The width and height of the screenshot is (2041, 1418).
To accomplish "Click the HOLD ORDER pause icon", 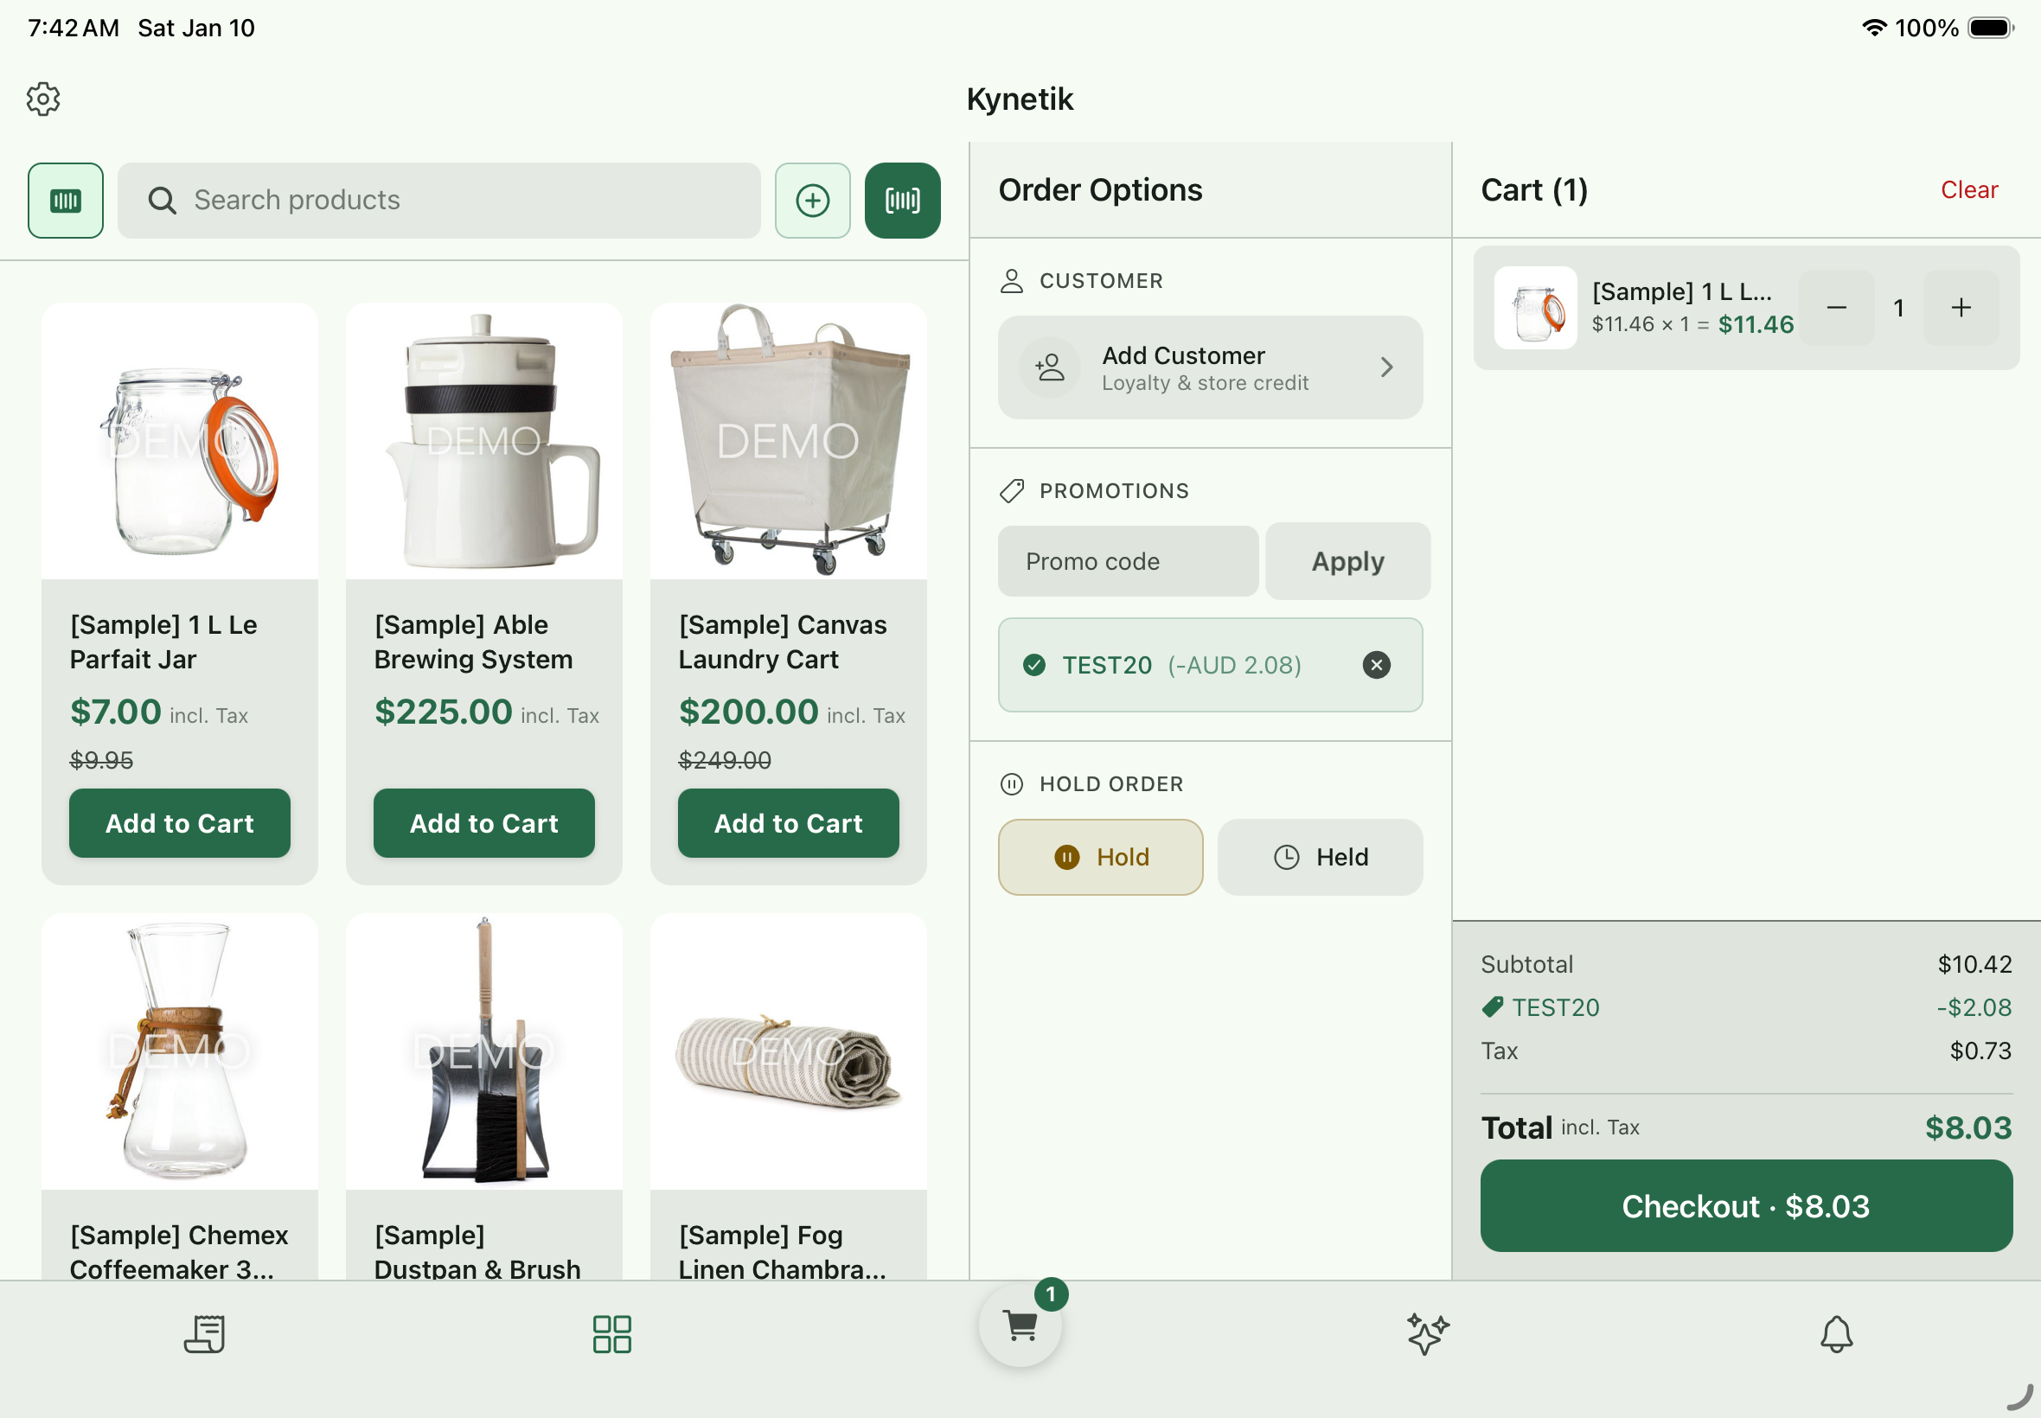I will click(1011, 783).
